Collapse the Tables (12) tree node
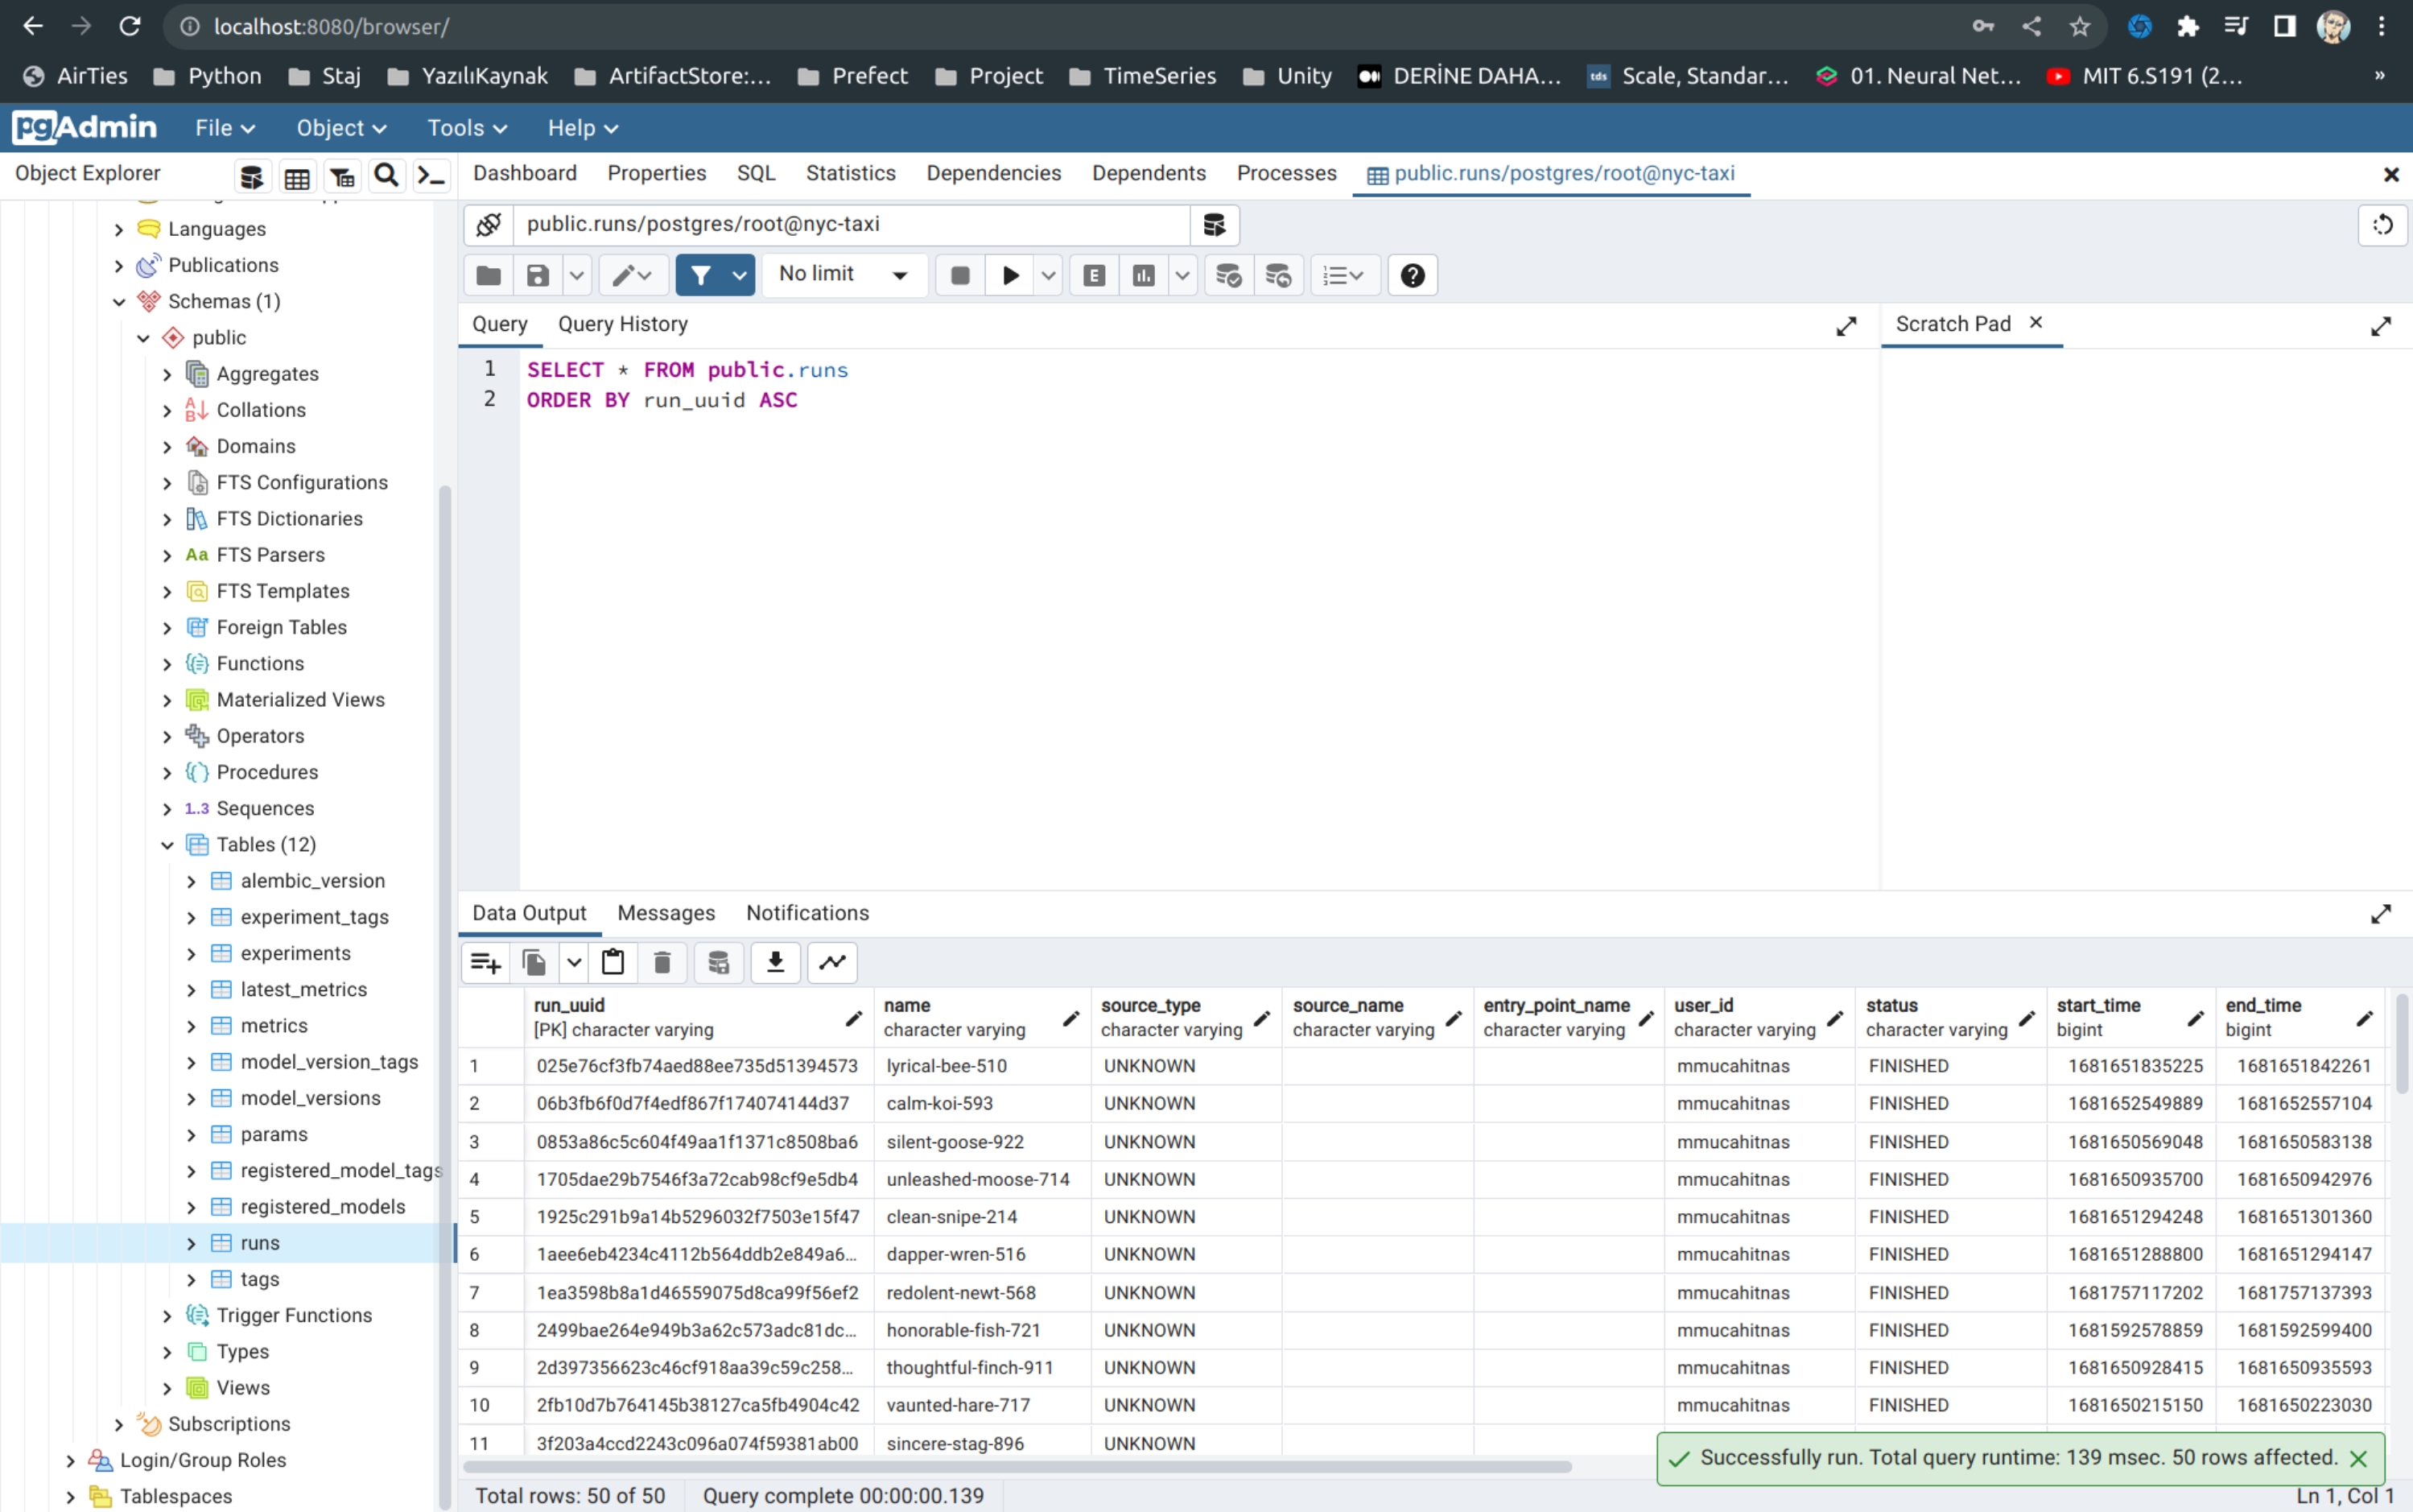The width and height of the screenshot is (2413, 1512). click(x=167, y=845)
